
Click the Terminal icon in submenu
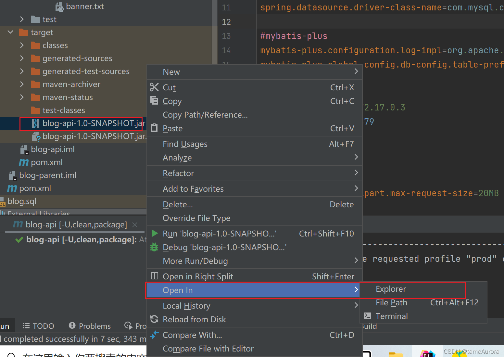pyautogui.click(x=368, y=316)
